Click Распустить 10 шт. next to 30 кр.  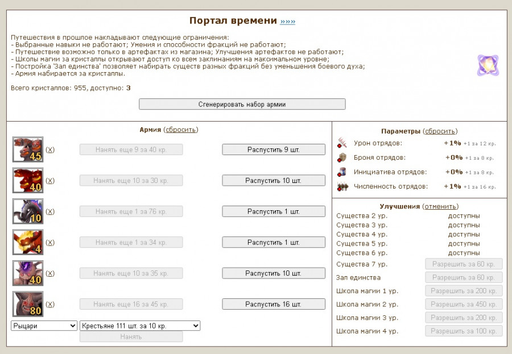tap(274, 181)
